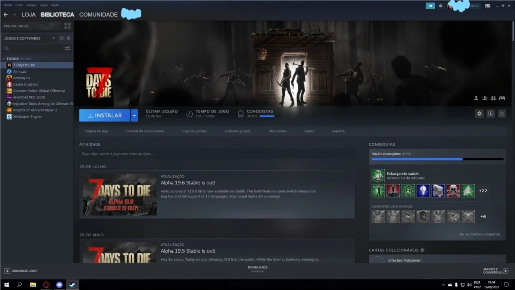Click the Conquistas progress bar near Instalar
515x290 pixels.
pyautogui.click(x=270, y=116)
